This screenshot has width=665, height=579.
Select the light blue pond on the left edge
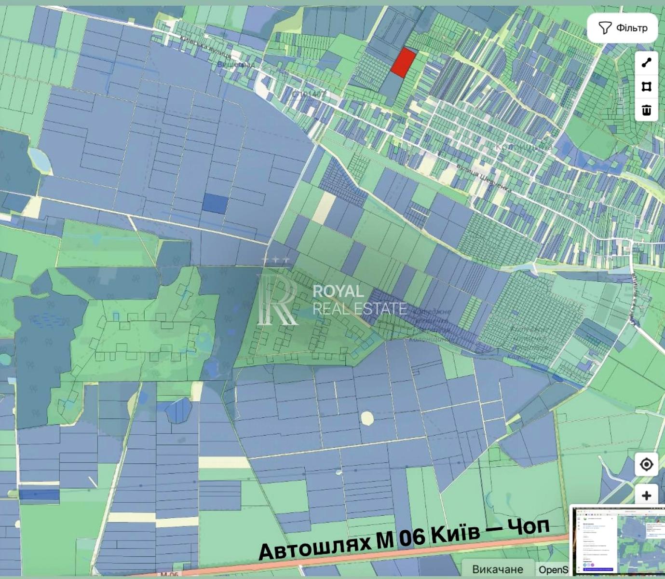[x=40, y=161]
